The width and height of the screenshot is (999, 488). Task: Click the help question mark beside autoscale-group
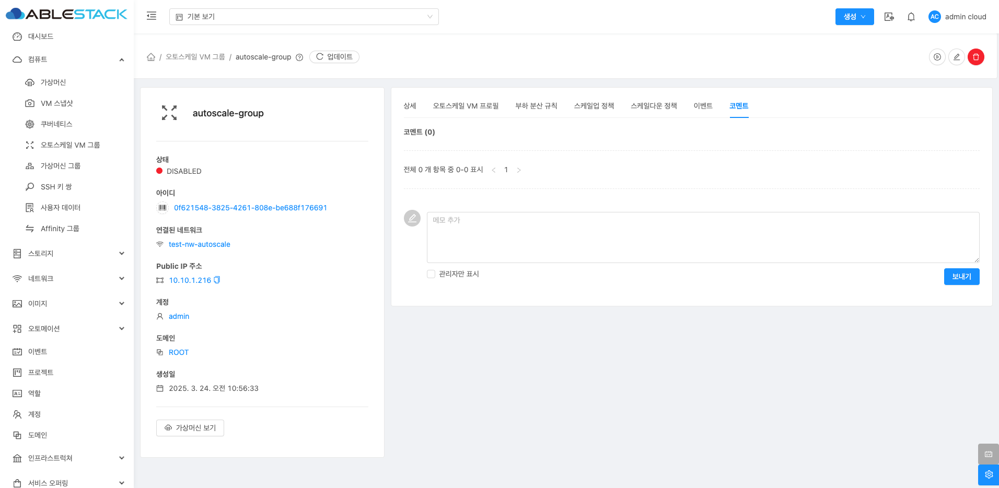pyautogui.click(x=299, y=57)
